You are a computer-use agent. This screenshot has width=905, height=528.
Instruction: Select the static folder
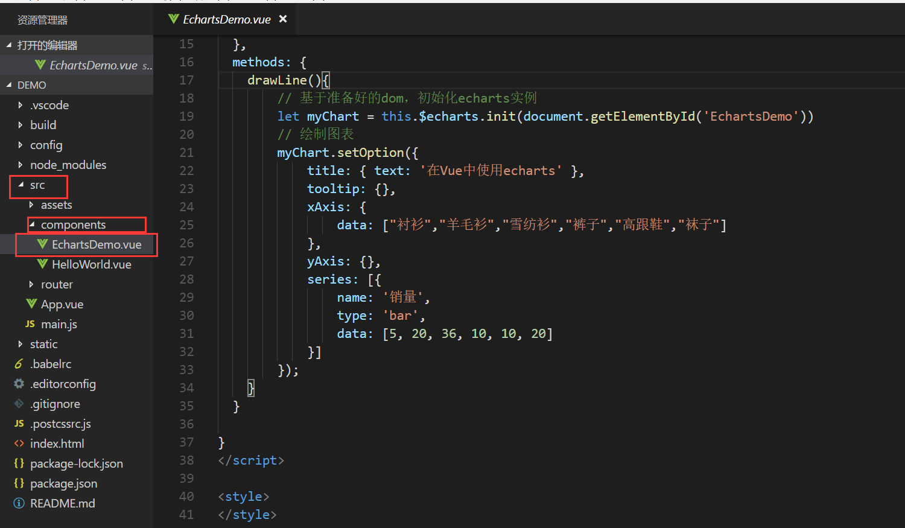pos(44,344)
